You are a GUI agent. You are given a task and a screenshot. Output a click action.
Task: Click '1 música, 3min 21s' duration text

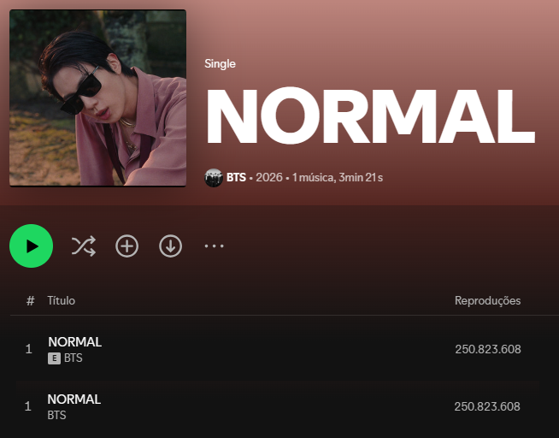coord(338,177)
